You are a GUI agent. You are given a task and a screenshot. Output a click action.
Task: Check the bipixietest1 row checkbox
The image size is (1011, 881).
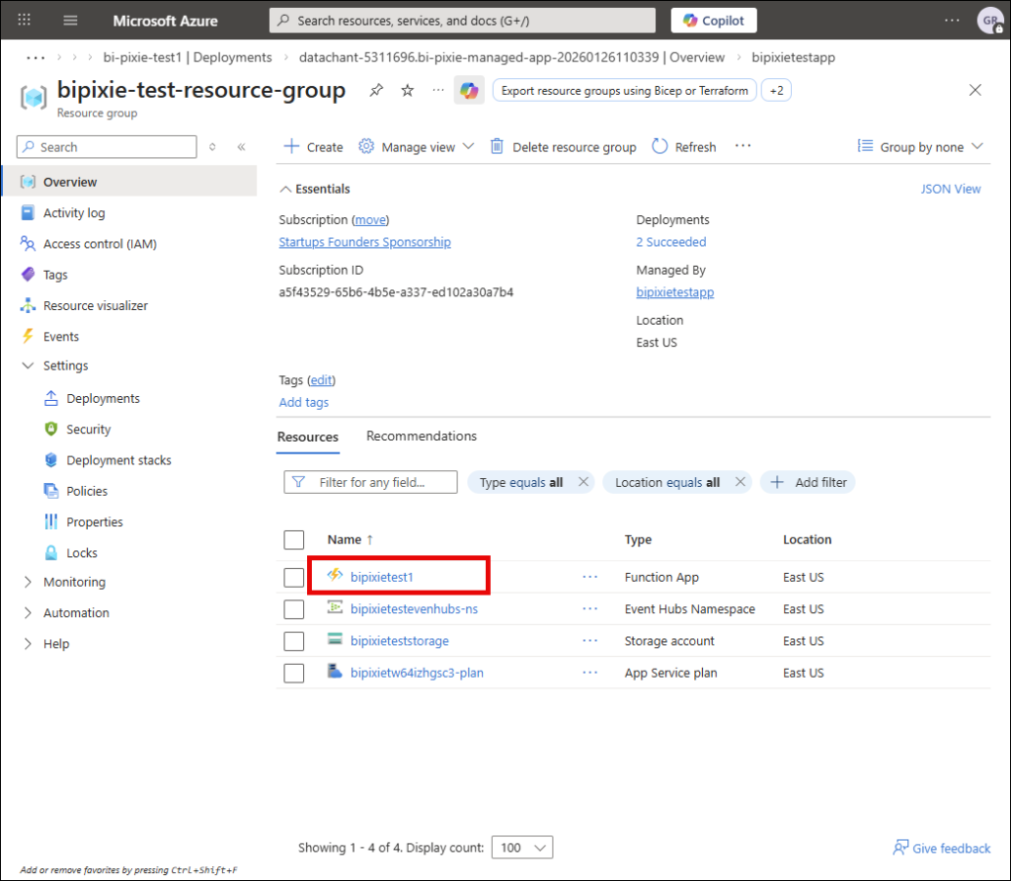point(293,578)
